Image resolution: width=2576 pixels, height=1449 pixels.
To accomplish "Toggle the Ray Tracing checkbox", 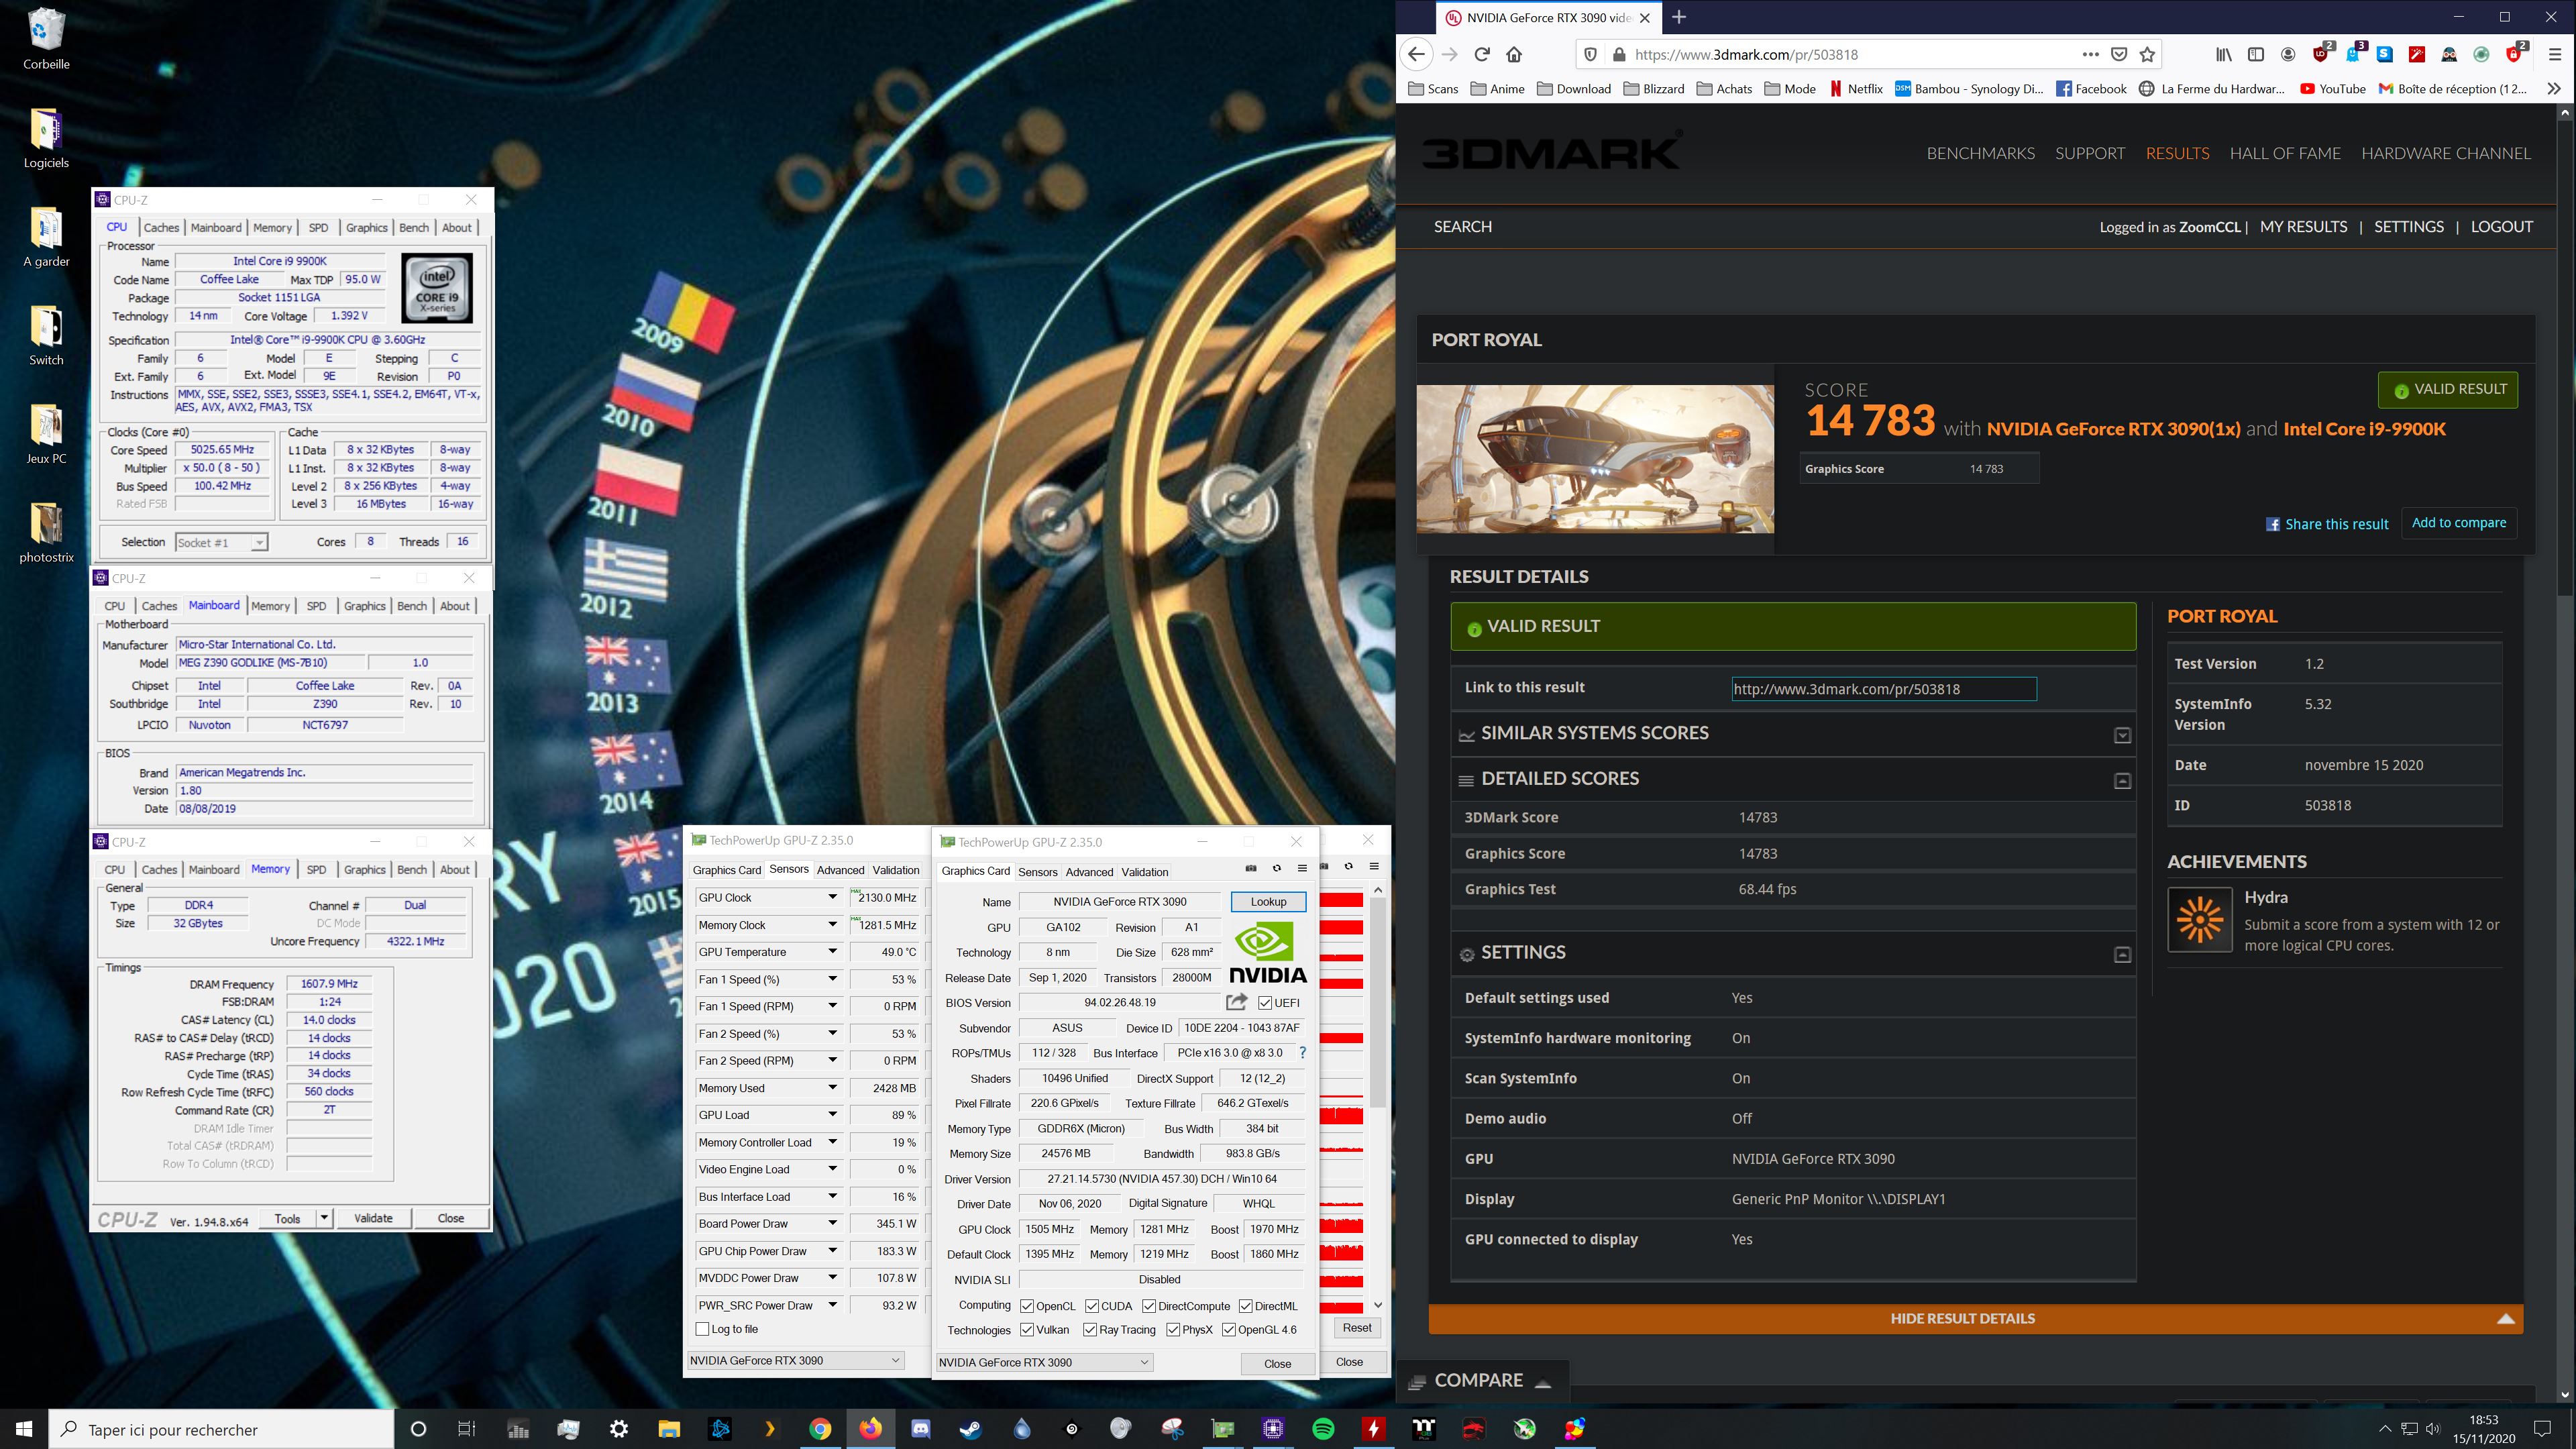I will coord(1089,1329).
